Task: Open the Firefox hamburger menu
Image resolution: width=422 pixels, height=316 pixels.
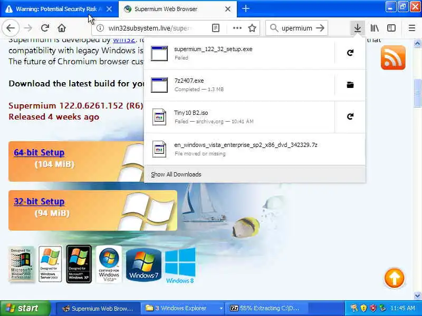Action: coord(412,28)
